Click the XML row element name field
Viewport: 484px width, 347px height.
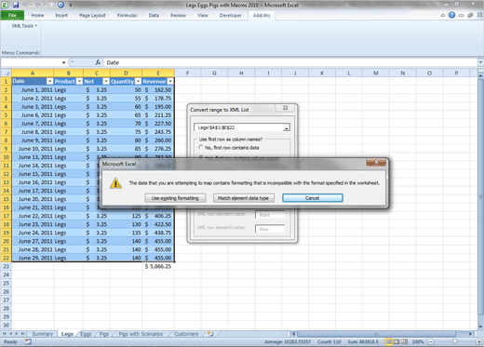pyautogui.click(x=270, y=229)
